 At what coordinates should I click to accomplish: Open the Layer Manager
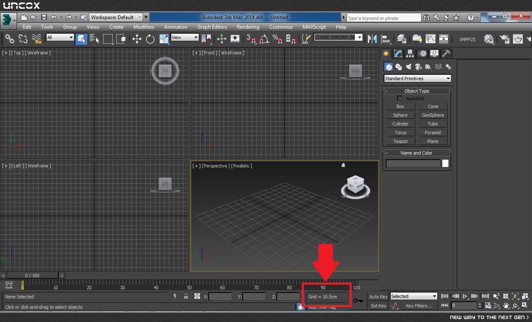tap(401, 39)
